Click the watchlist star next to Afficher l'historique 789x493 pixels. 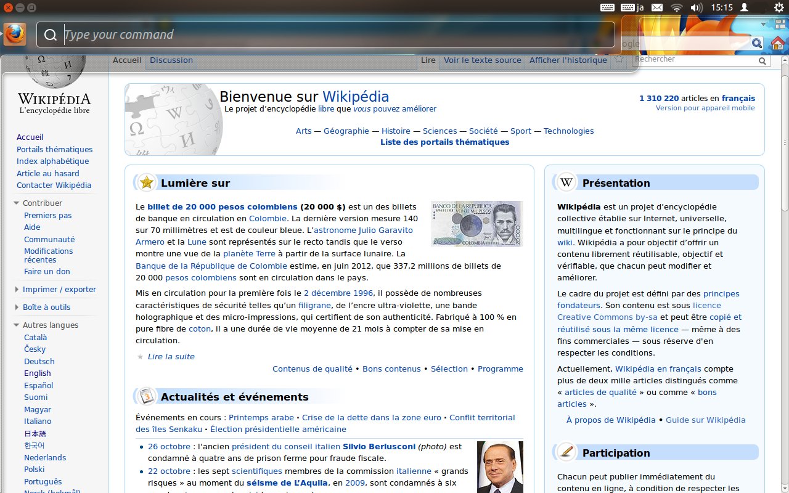coord(619,59)
